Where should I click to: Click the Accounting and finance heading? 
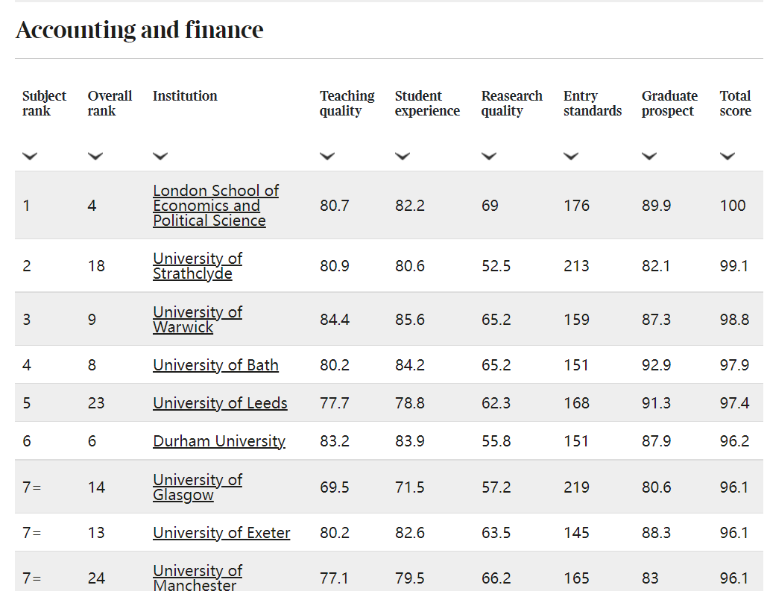point(139,30)
